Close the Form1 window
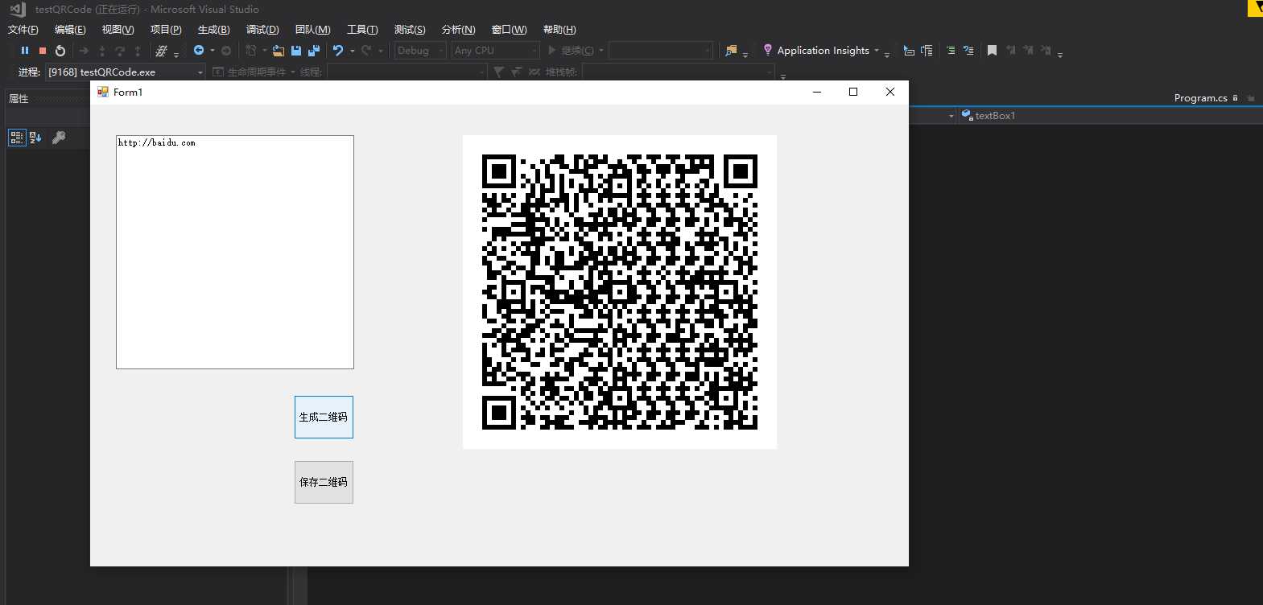Image resolution: width=1263 pixels, height=605 pixels. (890, 92)
